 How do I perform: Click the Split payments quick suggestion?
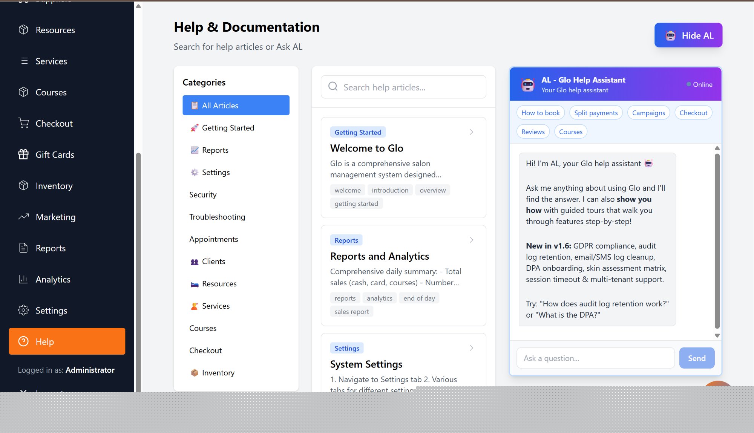point(596,113)
